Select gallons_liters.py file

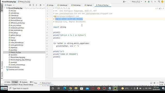point(16,35)
